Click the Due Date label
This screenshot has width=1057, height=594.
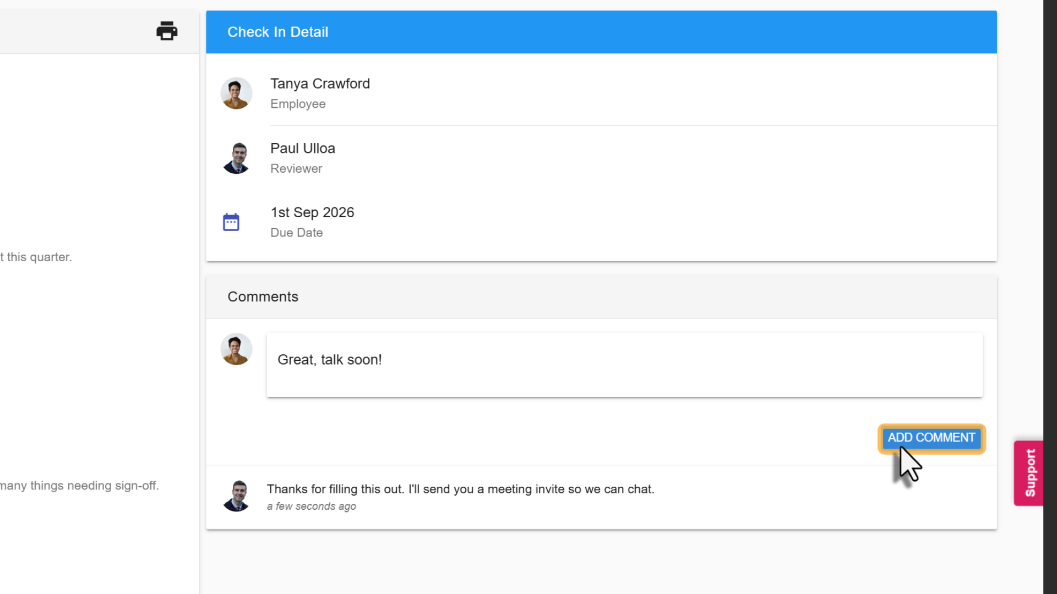296,233
